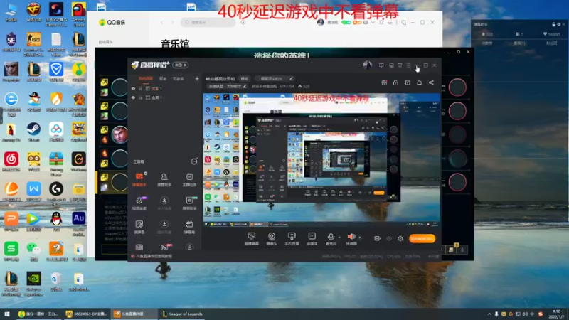
Task: Edit the 英雄联盟 category with the pencil
Action: pyautogui.click(x=245, y=86)
